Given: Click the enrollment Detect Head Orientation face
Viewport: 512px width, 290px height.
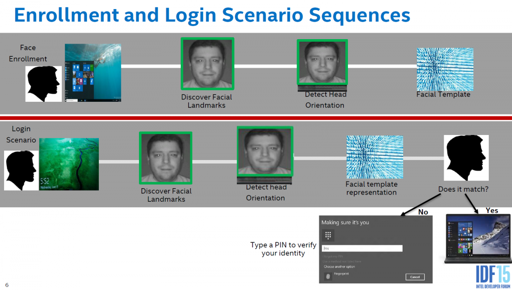Looking at the screenshot, I should click(322, 62).
